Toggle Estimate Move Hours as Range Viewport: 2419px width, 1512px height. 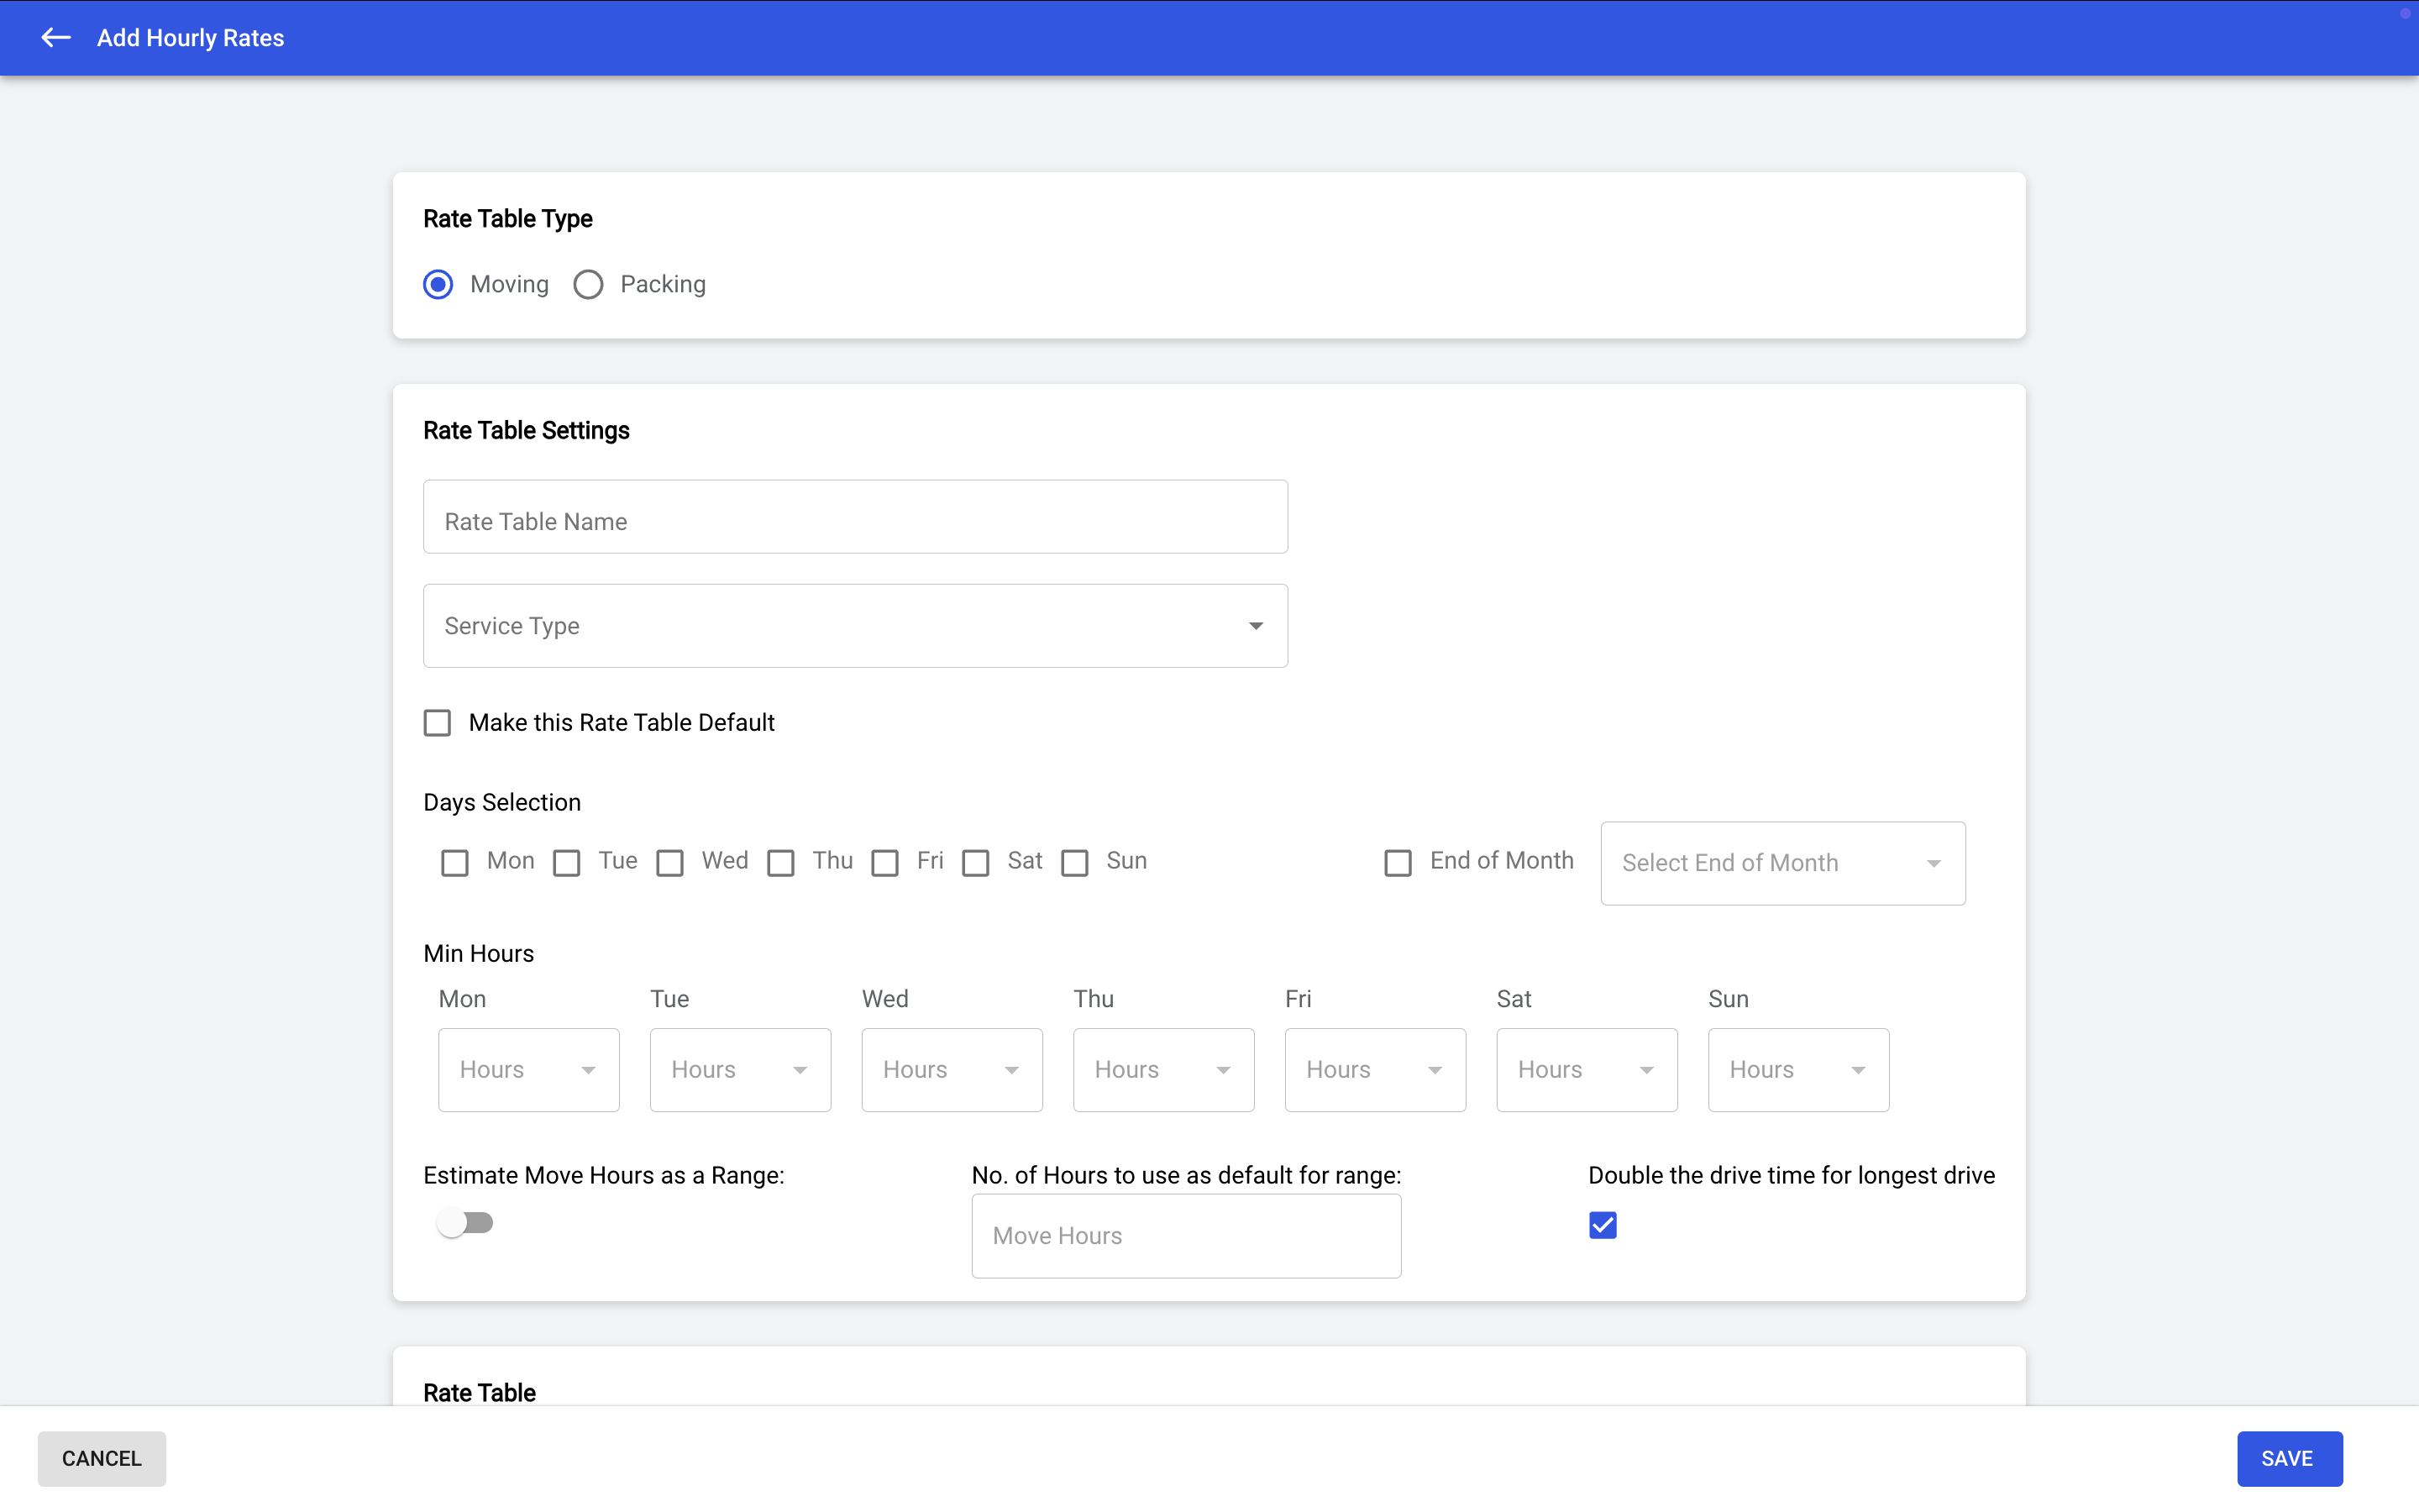(x=466, y=1223)
